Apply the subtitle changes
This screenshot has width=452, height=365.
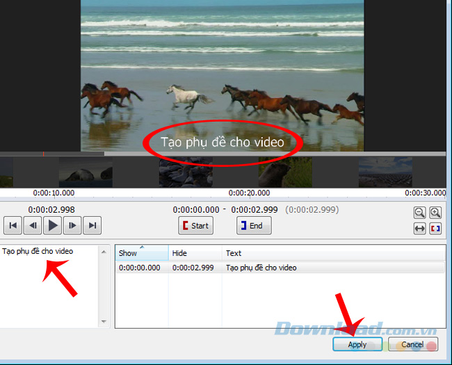coord(357,344)
